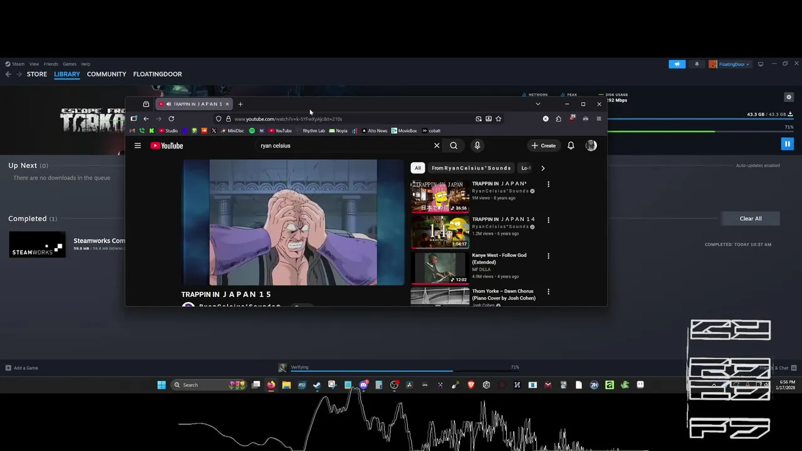
Task: Open more options for Thom Yorke Dawn Chorus
Action: pyautogui.click(x=548, y=291)
